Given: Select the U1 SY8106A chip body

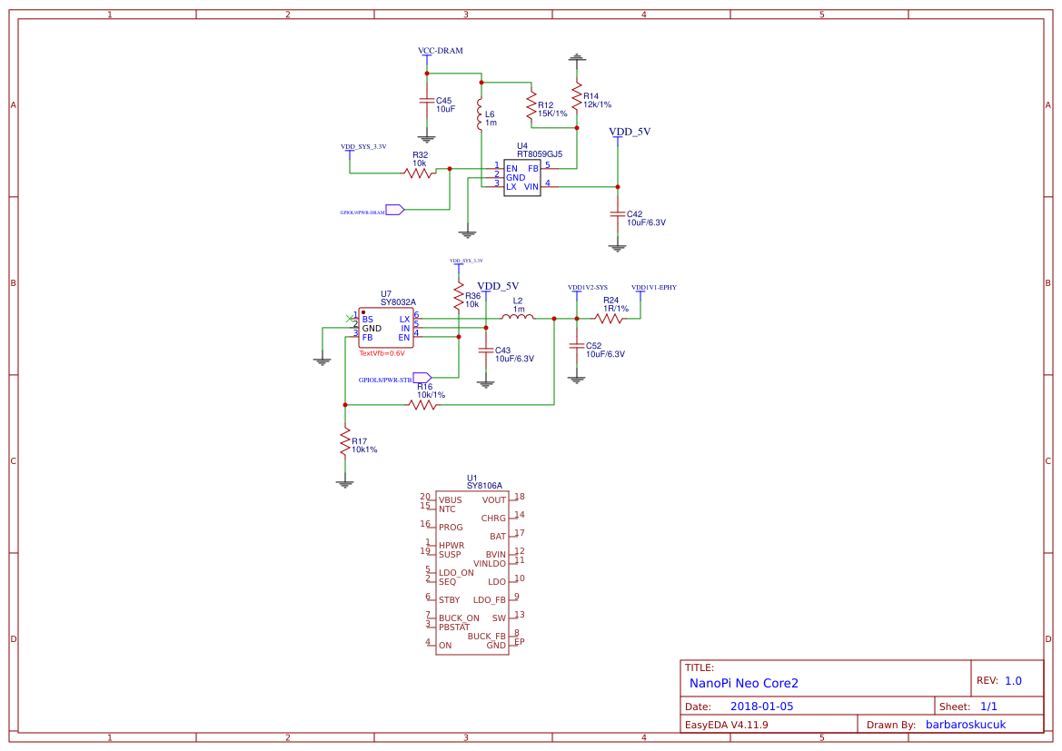Looking at the screenshot, I should pos(471,572).
